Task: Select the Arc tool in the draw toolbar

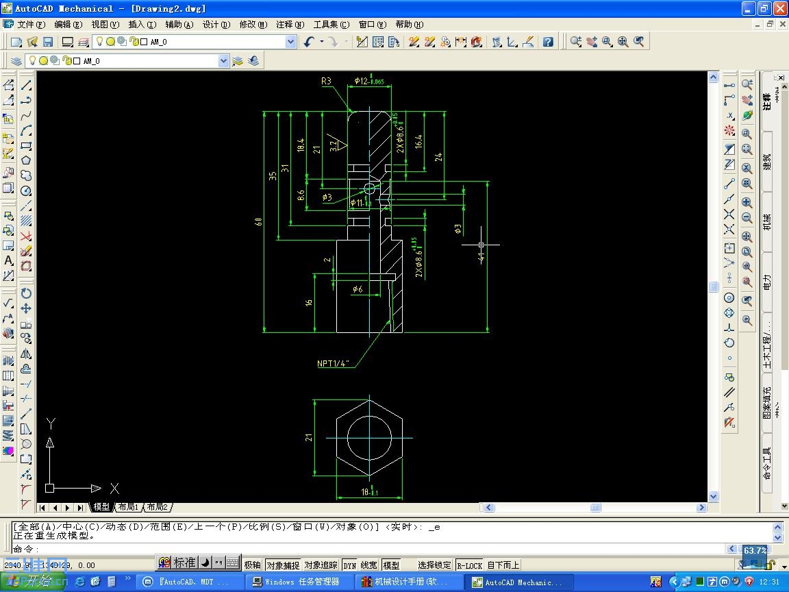Action: point(26,130)
